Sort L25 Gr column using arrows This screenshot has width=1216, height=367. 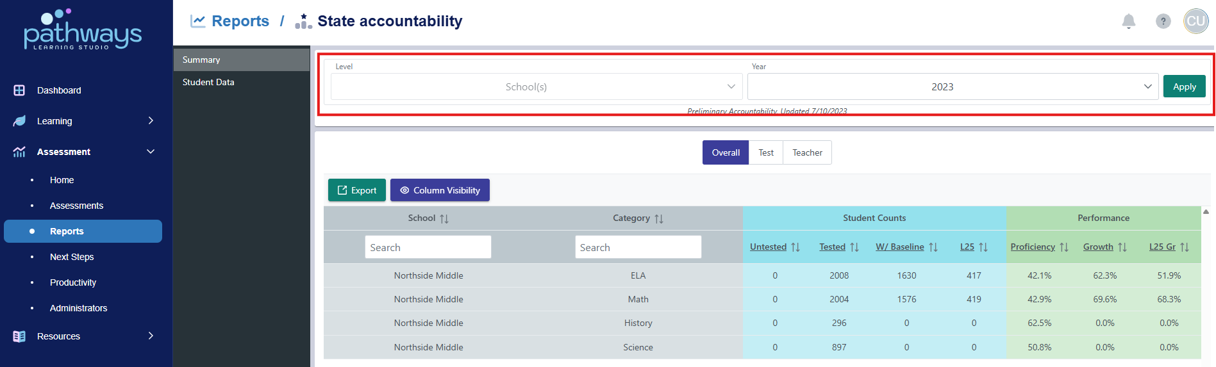(x=1185, y=247)
